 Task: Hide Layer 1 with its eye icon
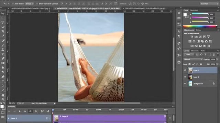(x=185, y=77)
